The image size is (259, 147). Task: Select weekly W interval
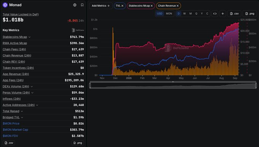184,14
